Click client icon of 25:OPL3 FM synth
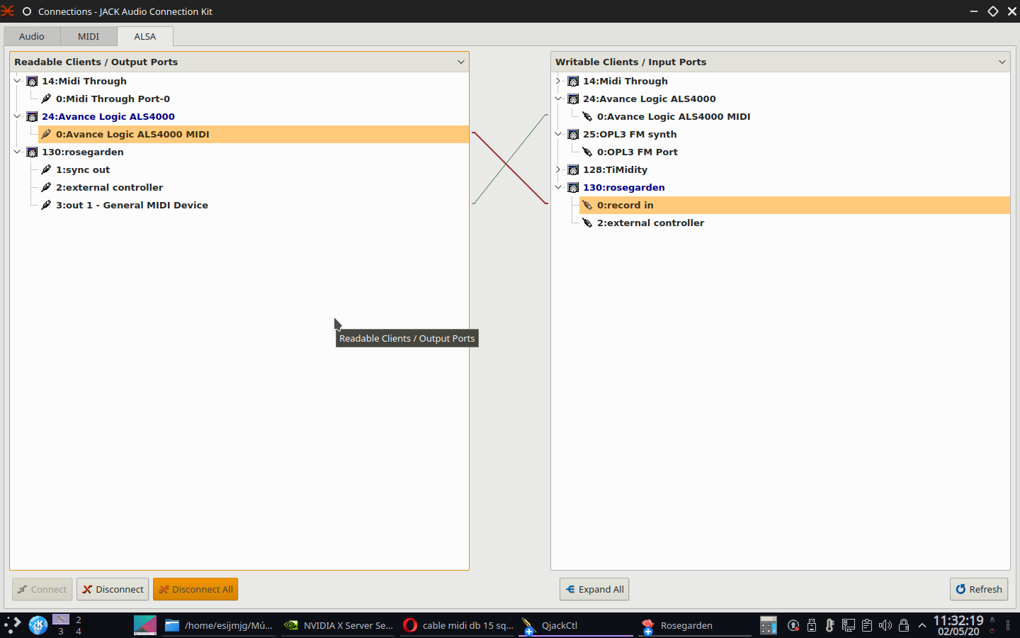The width and height of the screenshot is (1020, 638). (573, 134)
